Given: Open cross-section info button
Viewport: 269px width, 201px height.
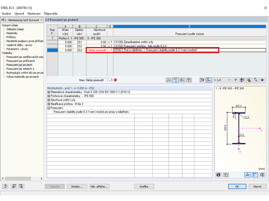Looking at the screenshot, I should tap(218, 175).
